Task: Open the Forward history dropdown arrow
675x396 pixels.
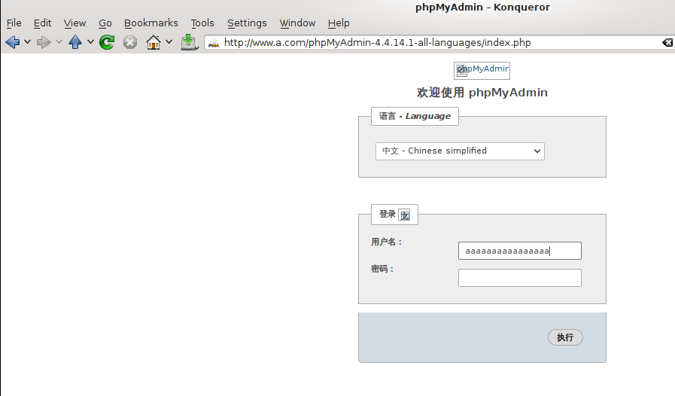Action: click(59, 42)
